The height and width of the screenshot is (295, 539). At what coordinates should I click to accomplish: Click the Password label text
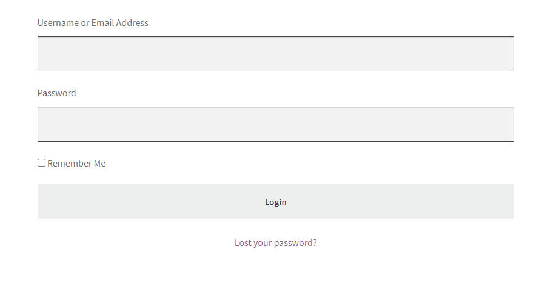[57, 93]
